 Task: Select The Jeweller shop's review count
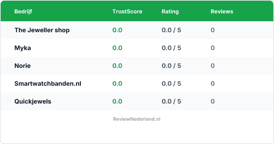click(x=213, y=30)
